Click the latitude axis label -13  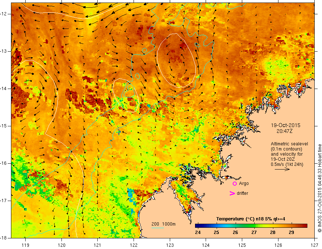(x=4, y=51)
